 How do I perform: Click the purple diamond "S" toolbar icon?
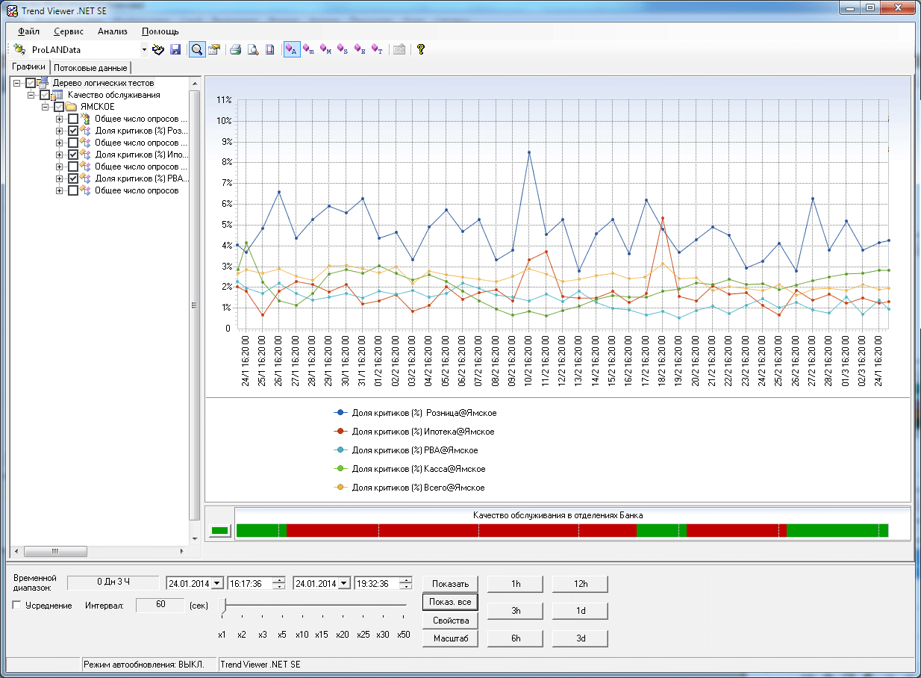343,50
